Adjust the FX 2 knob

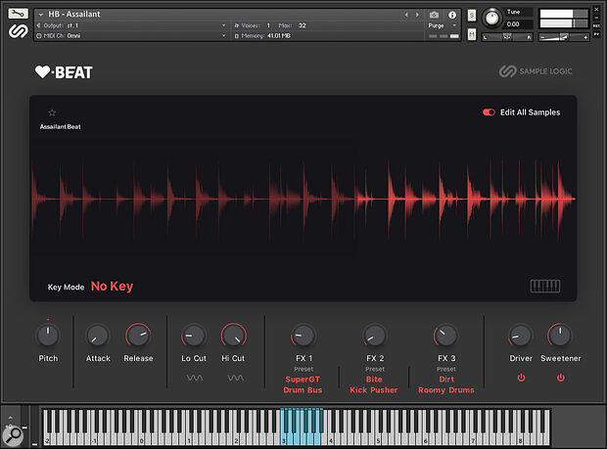pyautogui.click(x=374, y=336)
